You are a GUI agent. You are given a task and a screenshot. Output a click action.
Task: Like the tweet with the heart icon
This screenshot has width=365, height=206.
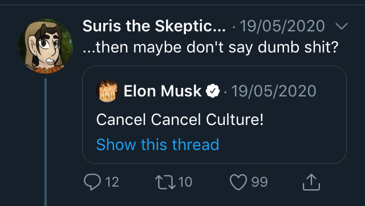pos(238,182)
